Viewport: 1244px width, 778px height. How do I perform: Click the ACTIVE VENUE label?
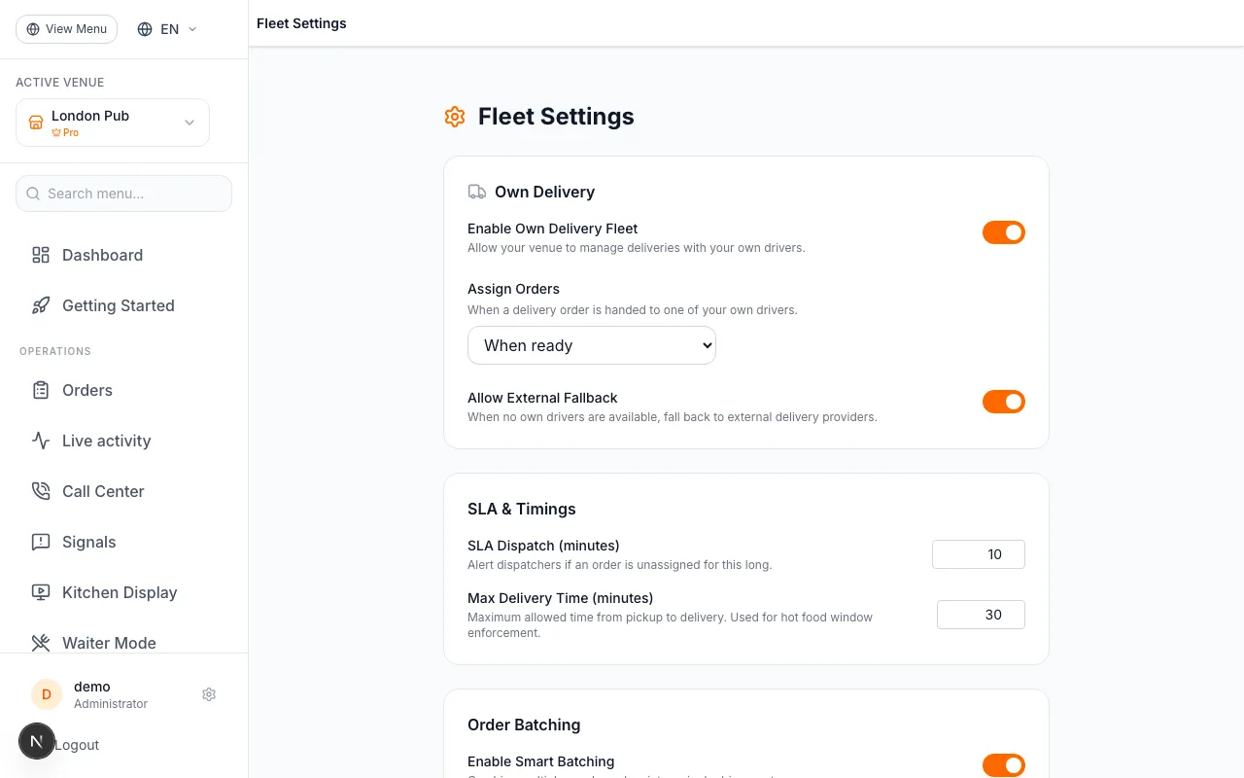pyautogui.click(x=60, y=83)
